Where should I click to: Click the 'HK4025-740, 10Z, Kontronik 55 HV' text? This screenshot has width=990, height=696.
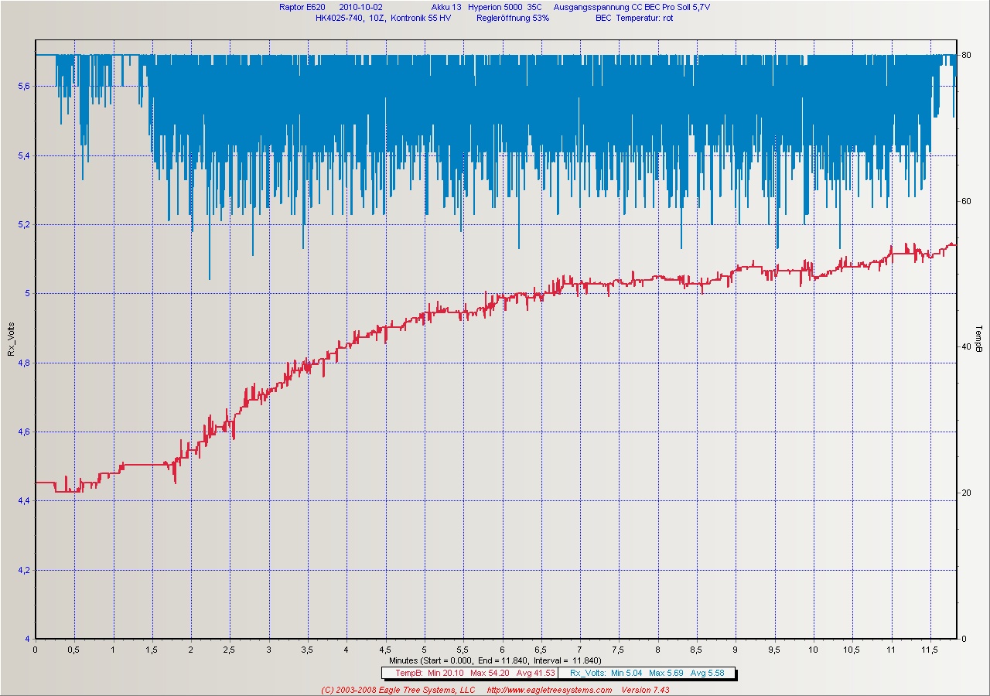pyautogui.click(x=383, y=18)
